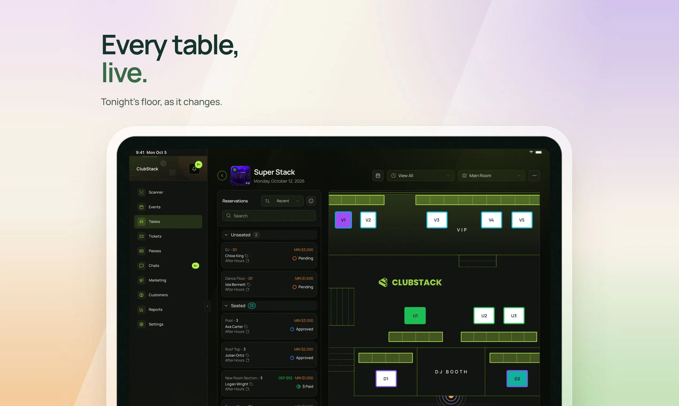Image resolution: width=679 pixels, height=406 pixels.
Task: Select table U2 on the floor map
Action: click(484, 316)
